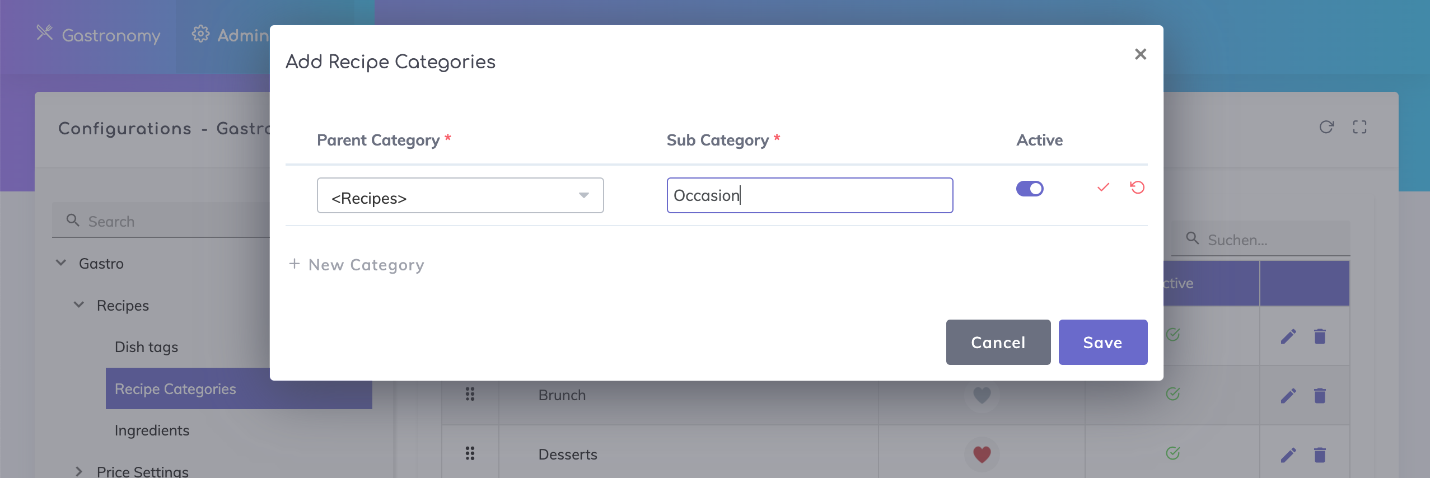
Task: Collapse the Gastro tree node
Action: coord(61,263)
